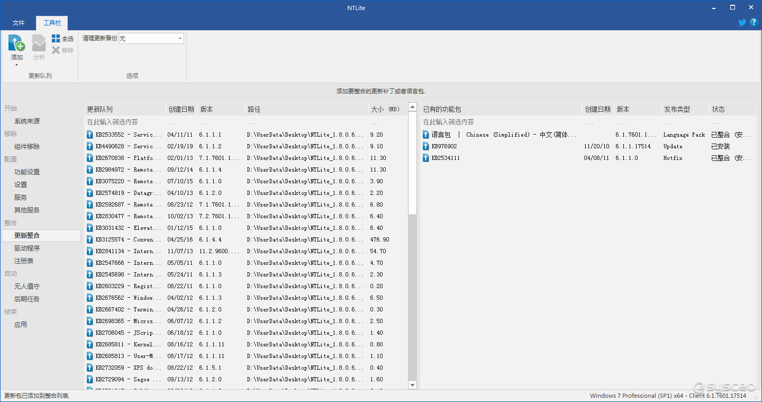This screenshot has width=762, height=402.
Task: Sort by the 更新队列 column header
Action: (125, 109)
